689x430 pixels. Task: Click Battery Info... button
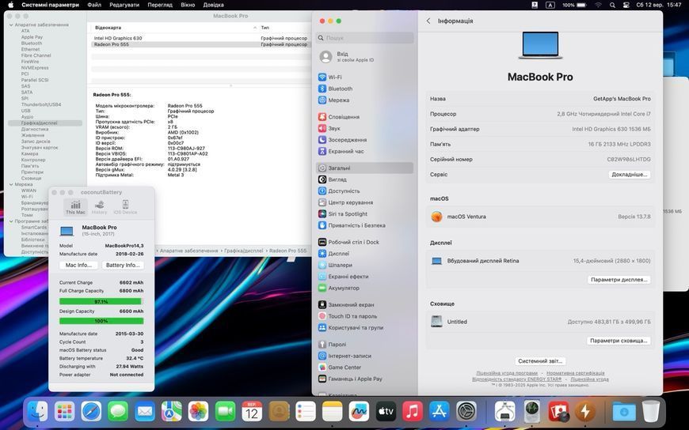[x=123, y=265]
